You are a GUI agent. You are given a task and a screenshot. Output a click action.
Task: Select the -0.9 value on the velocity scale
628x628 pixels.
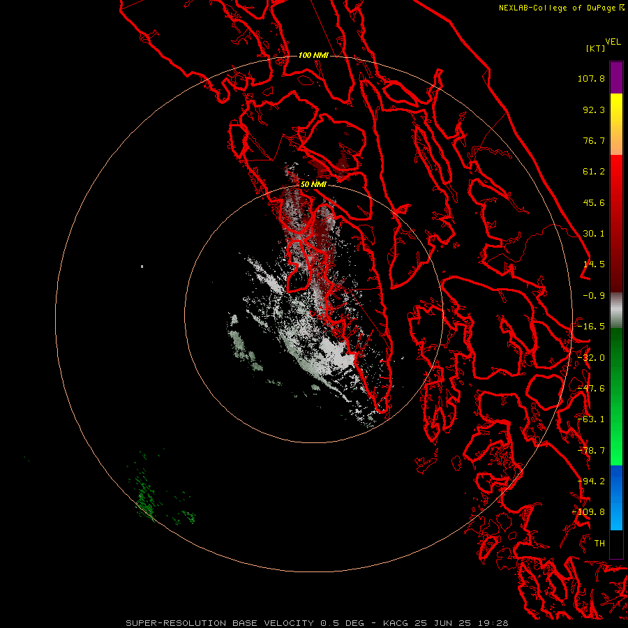pos(594,296)
